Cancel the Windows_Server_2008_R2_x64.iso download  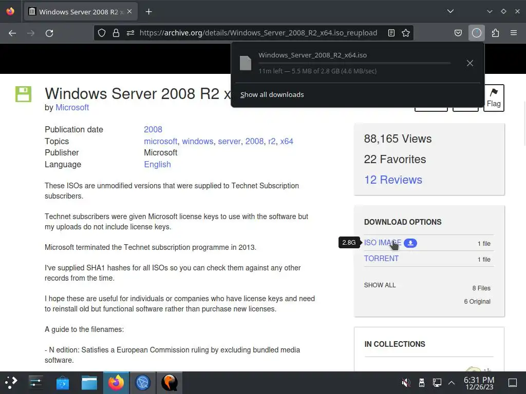(470, 63)
